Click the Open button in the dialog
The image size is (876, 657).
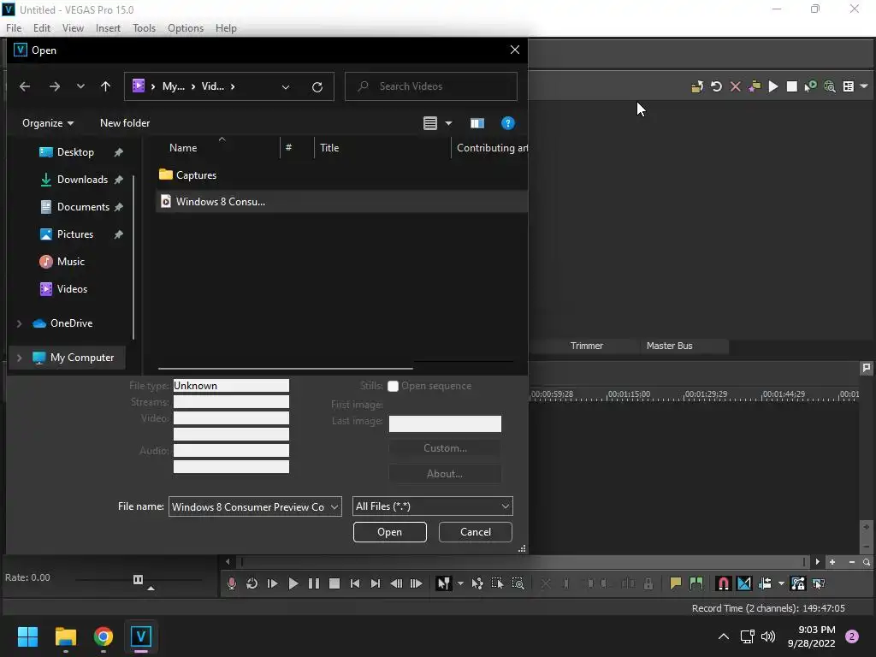[390, 532]
